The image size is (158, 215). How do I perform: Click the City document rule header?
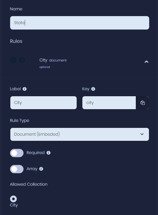53,60
